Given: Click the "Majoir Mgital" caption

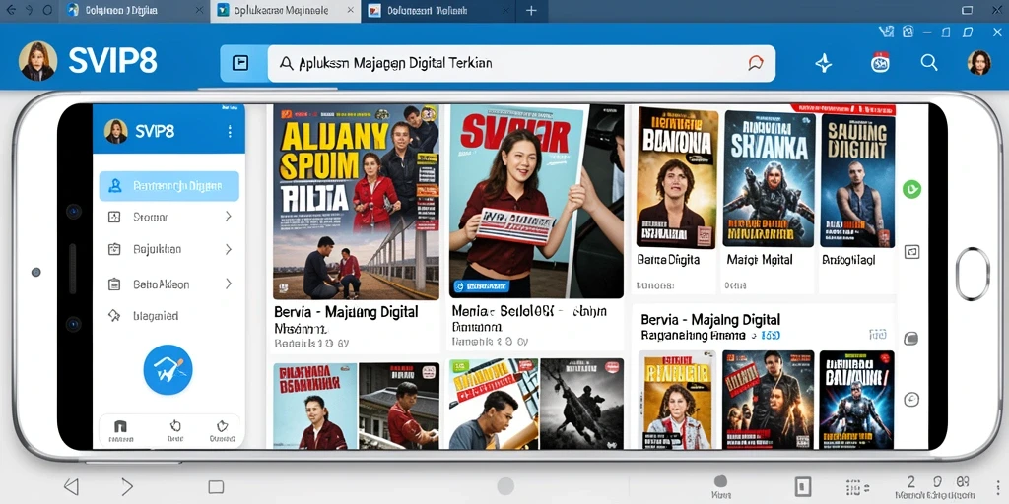Looking at the screenshot, I should 760,260.
